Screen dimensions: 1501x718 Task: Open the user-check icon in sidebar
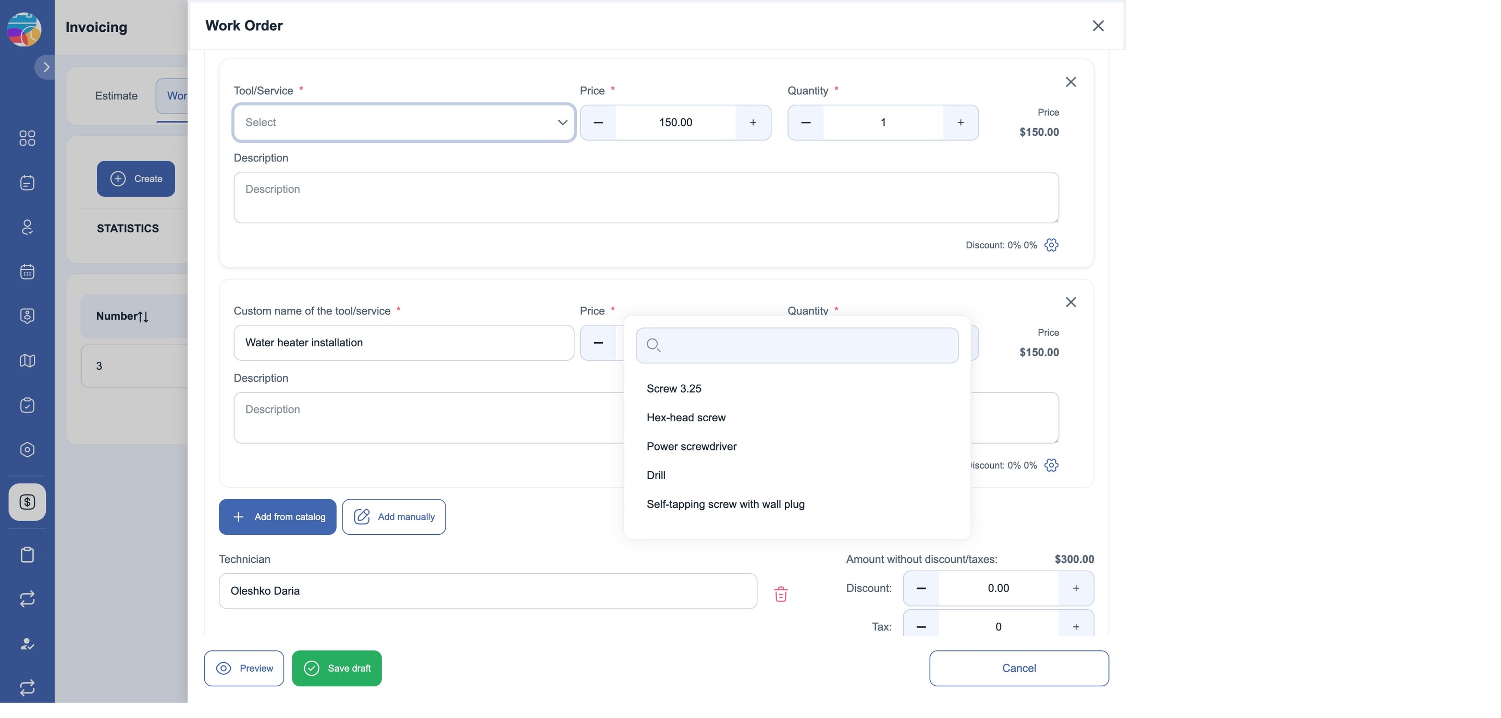pos(28,644)
